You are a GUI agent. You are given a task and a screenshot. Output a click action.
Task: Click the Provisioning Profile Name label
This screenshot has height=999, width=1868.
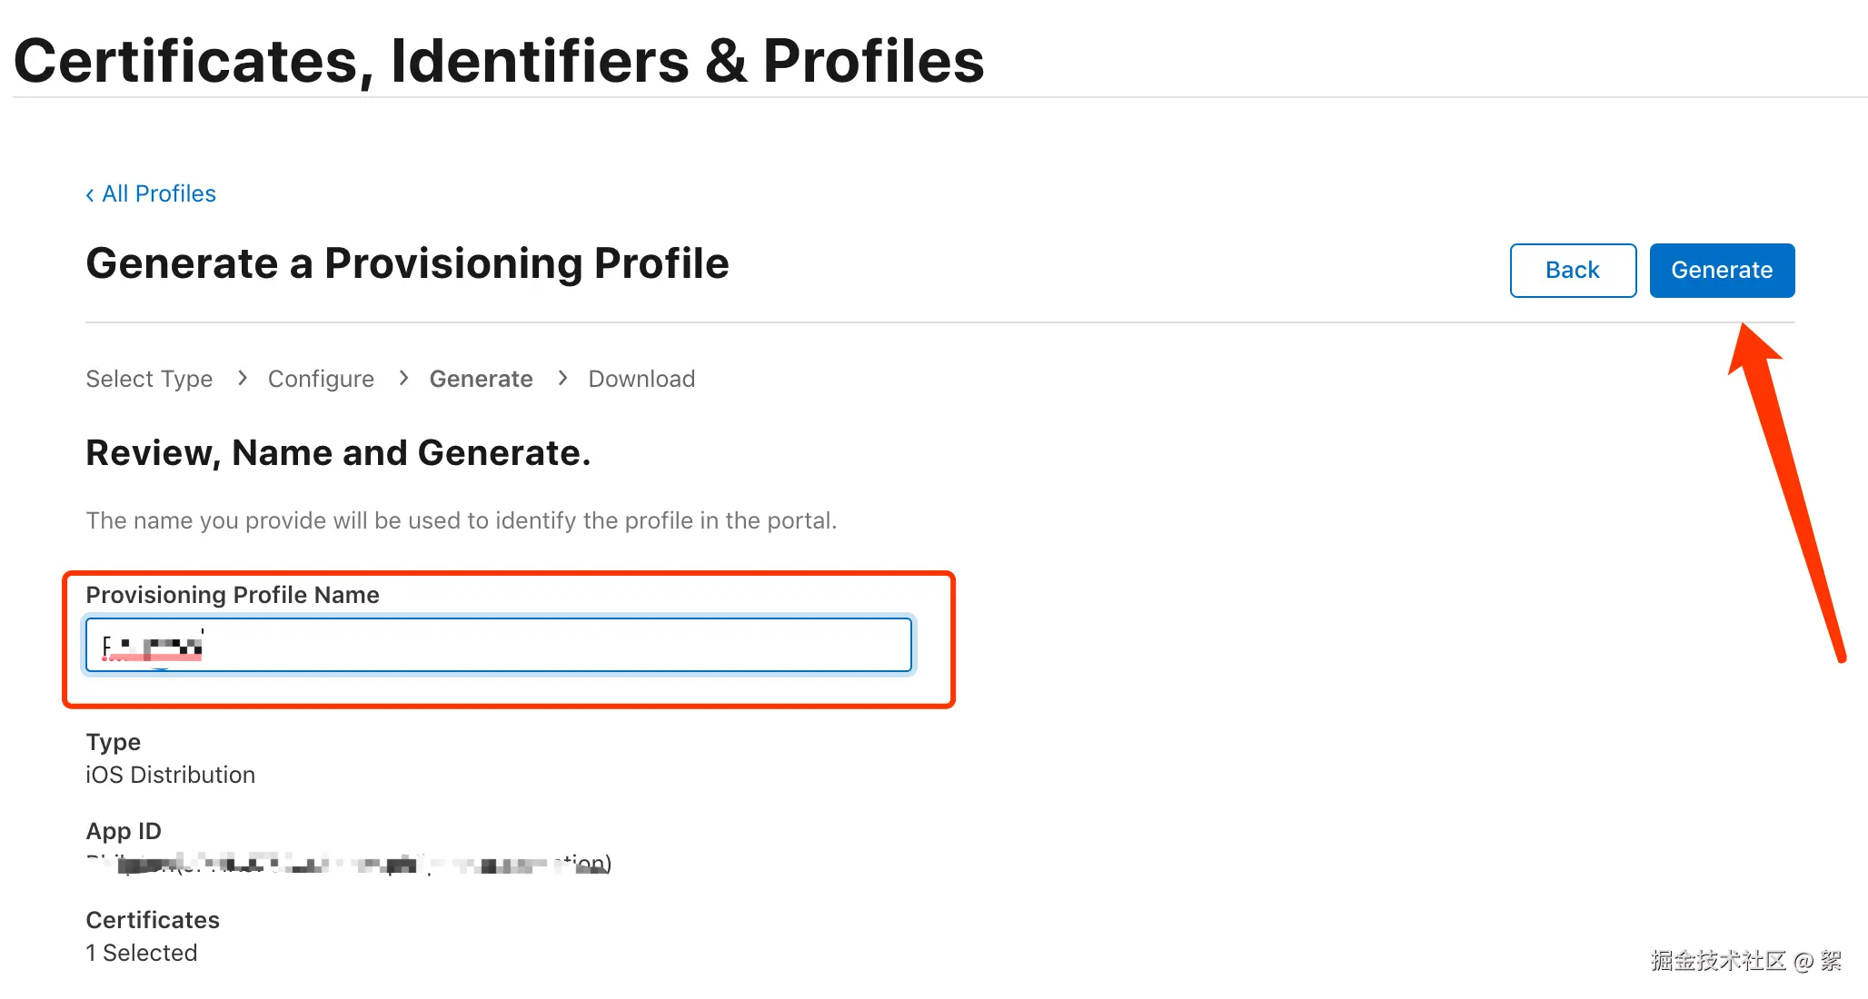(x=233, y=595)
